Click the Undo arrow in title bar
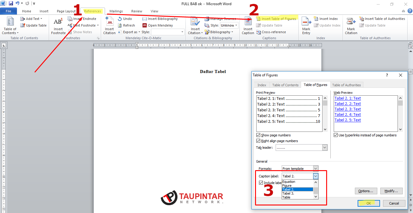Image resolution: width=413 pixels, height=213 pixels. 17,4
